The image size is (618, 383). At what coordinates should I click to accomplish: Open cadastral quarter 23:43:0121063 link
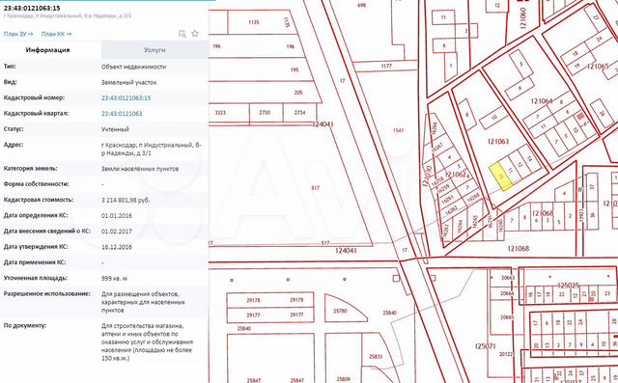click(x=122, y=114)
